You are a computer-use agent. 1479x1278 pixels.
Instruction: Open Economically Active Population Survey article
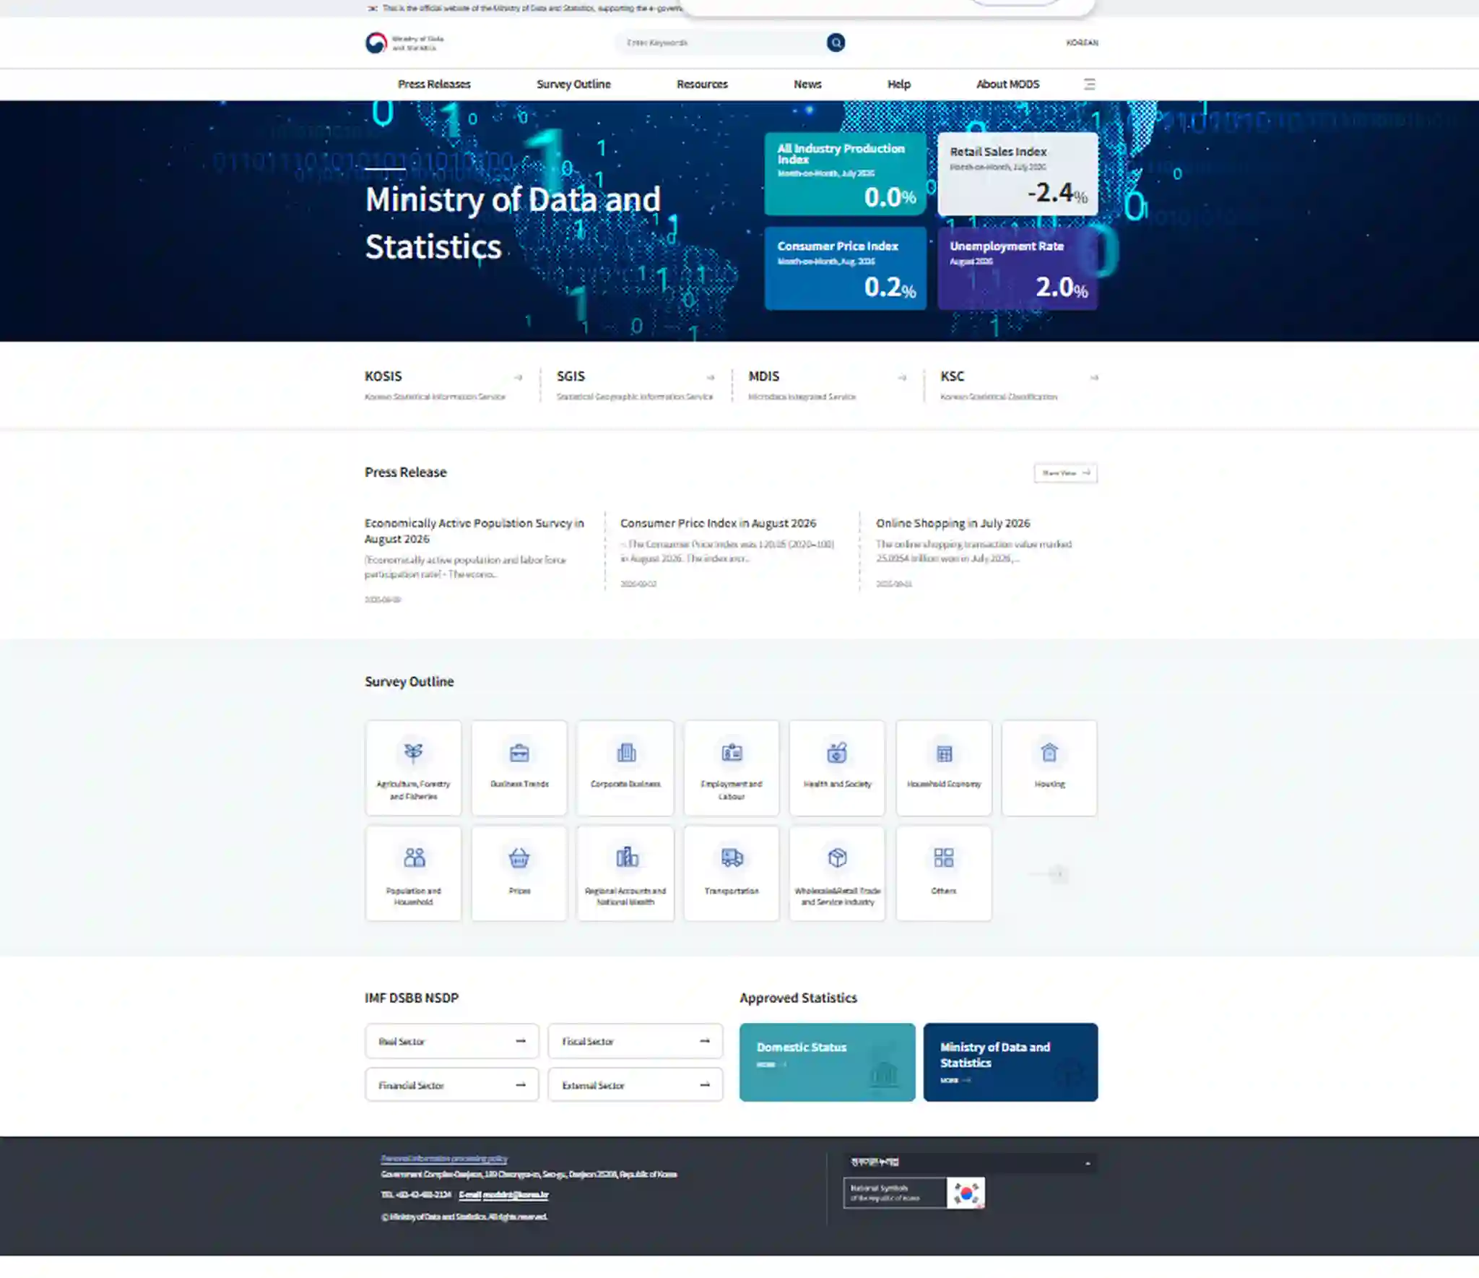pos(474,530)
